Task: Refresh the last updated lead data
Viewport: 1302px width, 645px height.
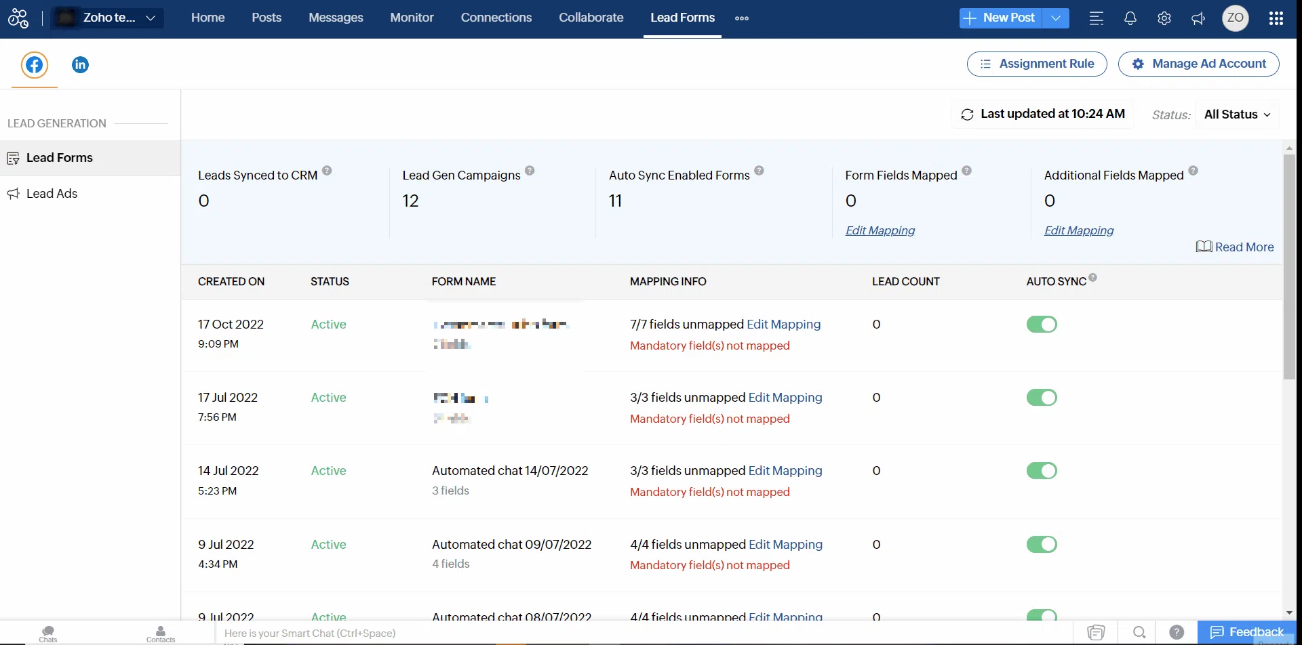Action: click(968, 115)
